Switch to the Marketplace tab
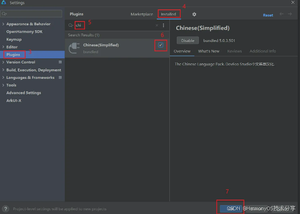This screenshot has height=214, width=300. pos(142,14)
